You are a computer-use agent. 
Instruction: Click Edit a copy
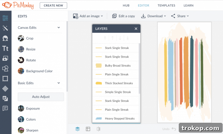click(x=123, y=16)
